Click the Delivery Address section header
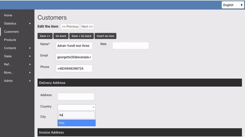 (x=140, y=83)
